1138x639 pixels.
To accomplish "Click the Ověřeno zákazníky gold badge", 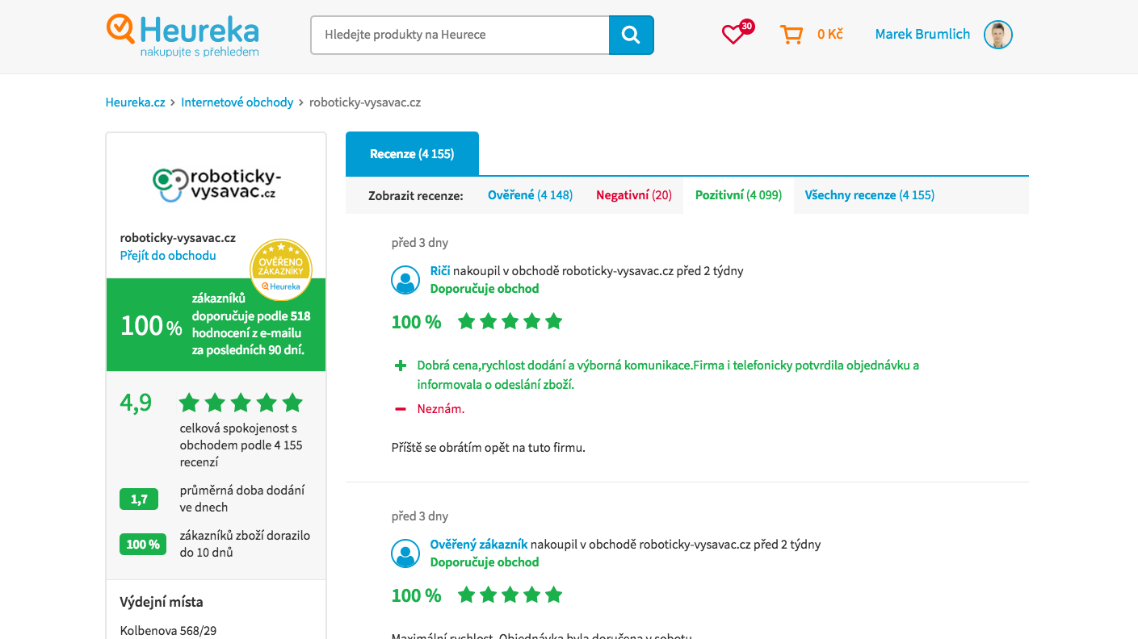I will point(281,269).
